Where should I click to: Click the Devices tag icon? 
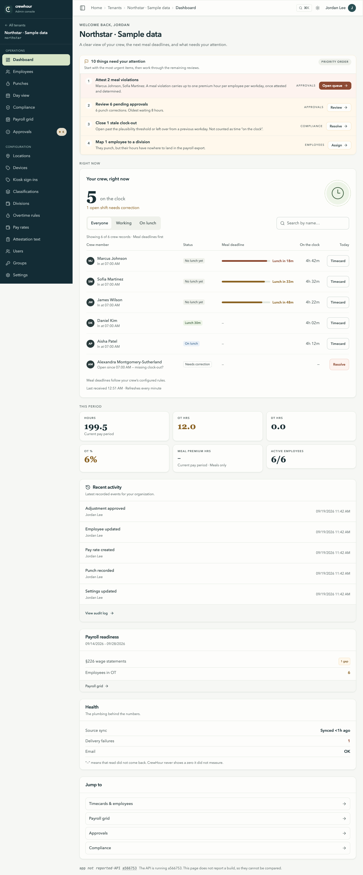coord(8,168)
